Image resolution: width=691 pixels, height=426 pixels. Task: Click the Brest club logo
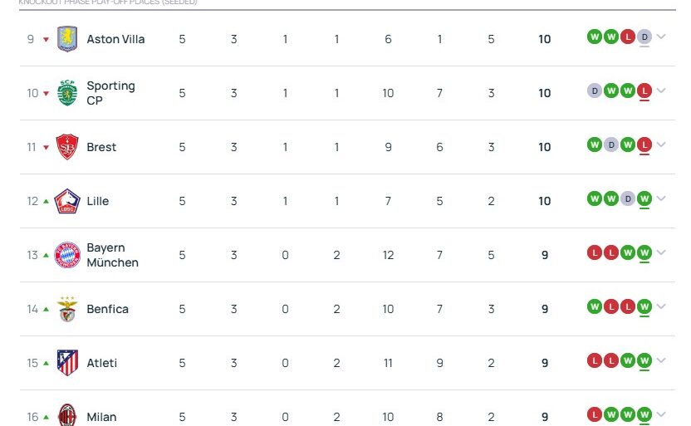pos(66,147)
